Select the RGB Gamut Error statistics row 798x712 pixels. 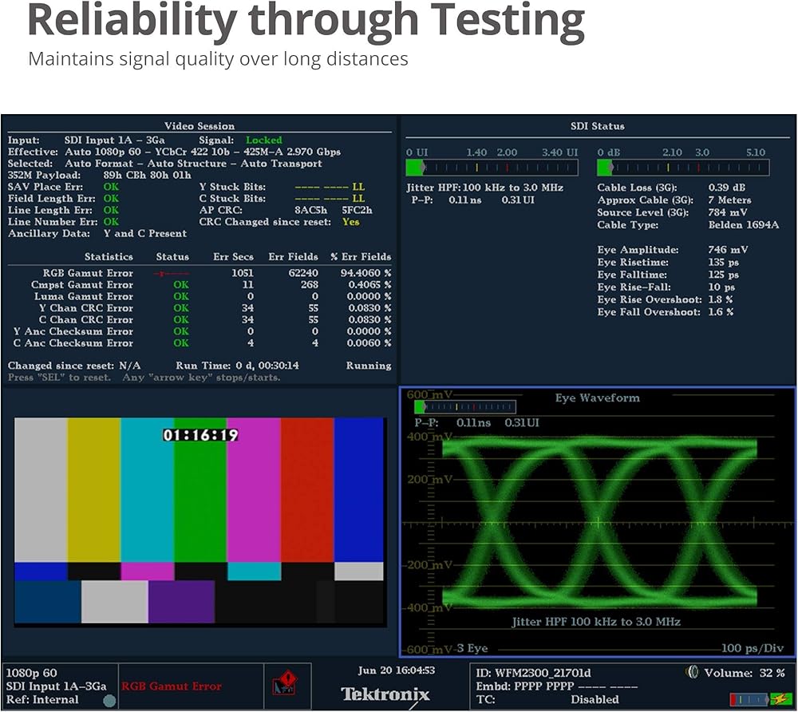pyautogui.click(x=199, y=273)
